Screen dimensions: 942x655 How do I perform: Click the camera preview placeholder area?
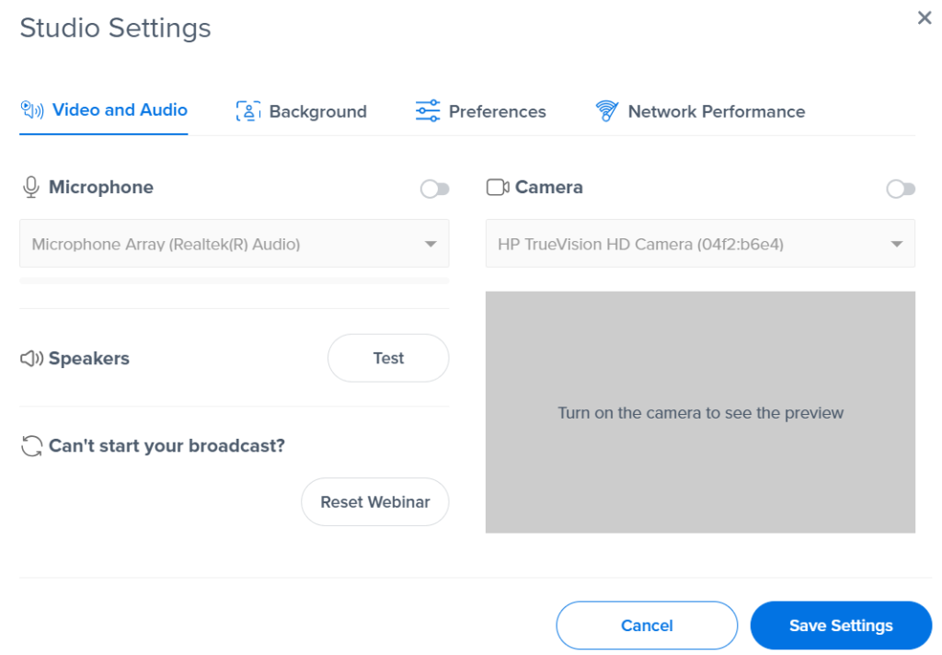point(700,412)
